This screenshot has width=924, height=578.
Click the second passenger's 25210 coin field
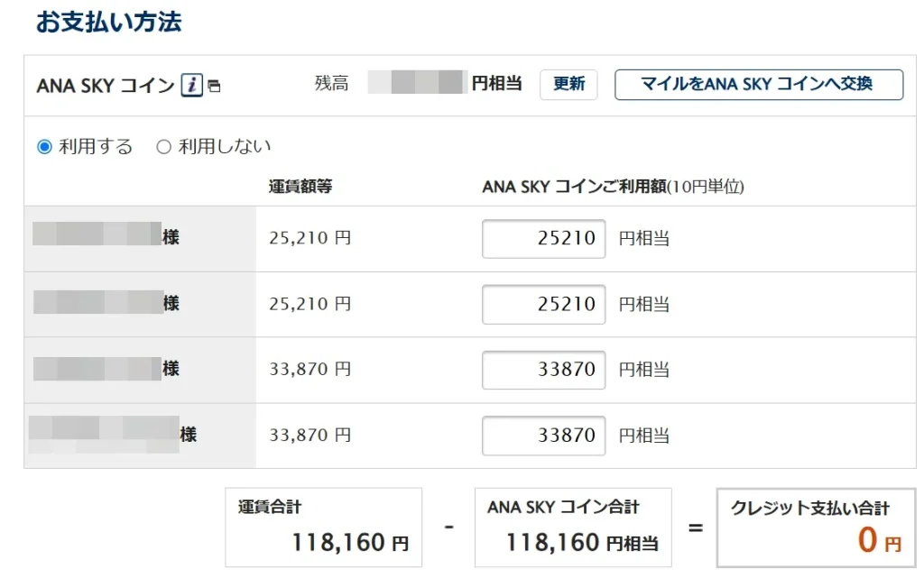point(543,304)
